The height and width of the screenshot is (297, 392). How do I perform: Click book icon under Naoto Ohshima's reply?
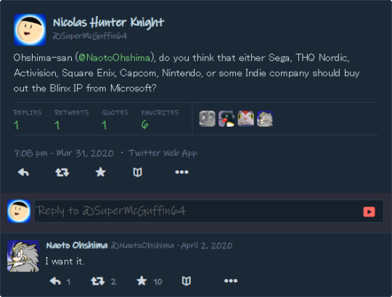(187, 281)
